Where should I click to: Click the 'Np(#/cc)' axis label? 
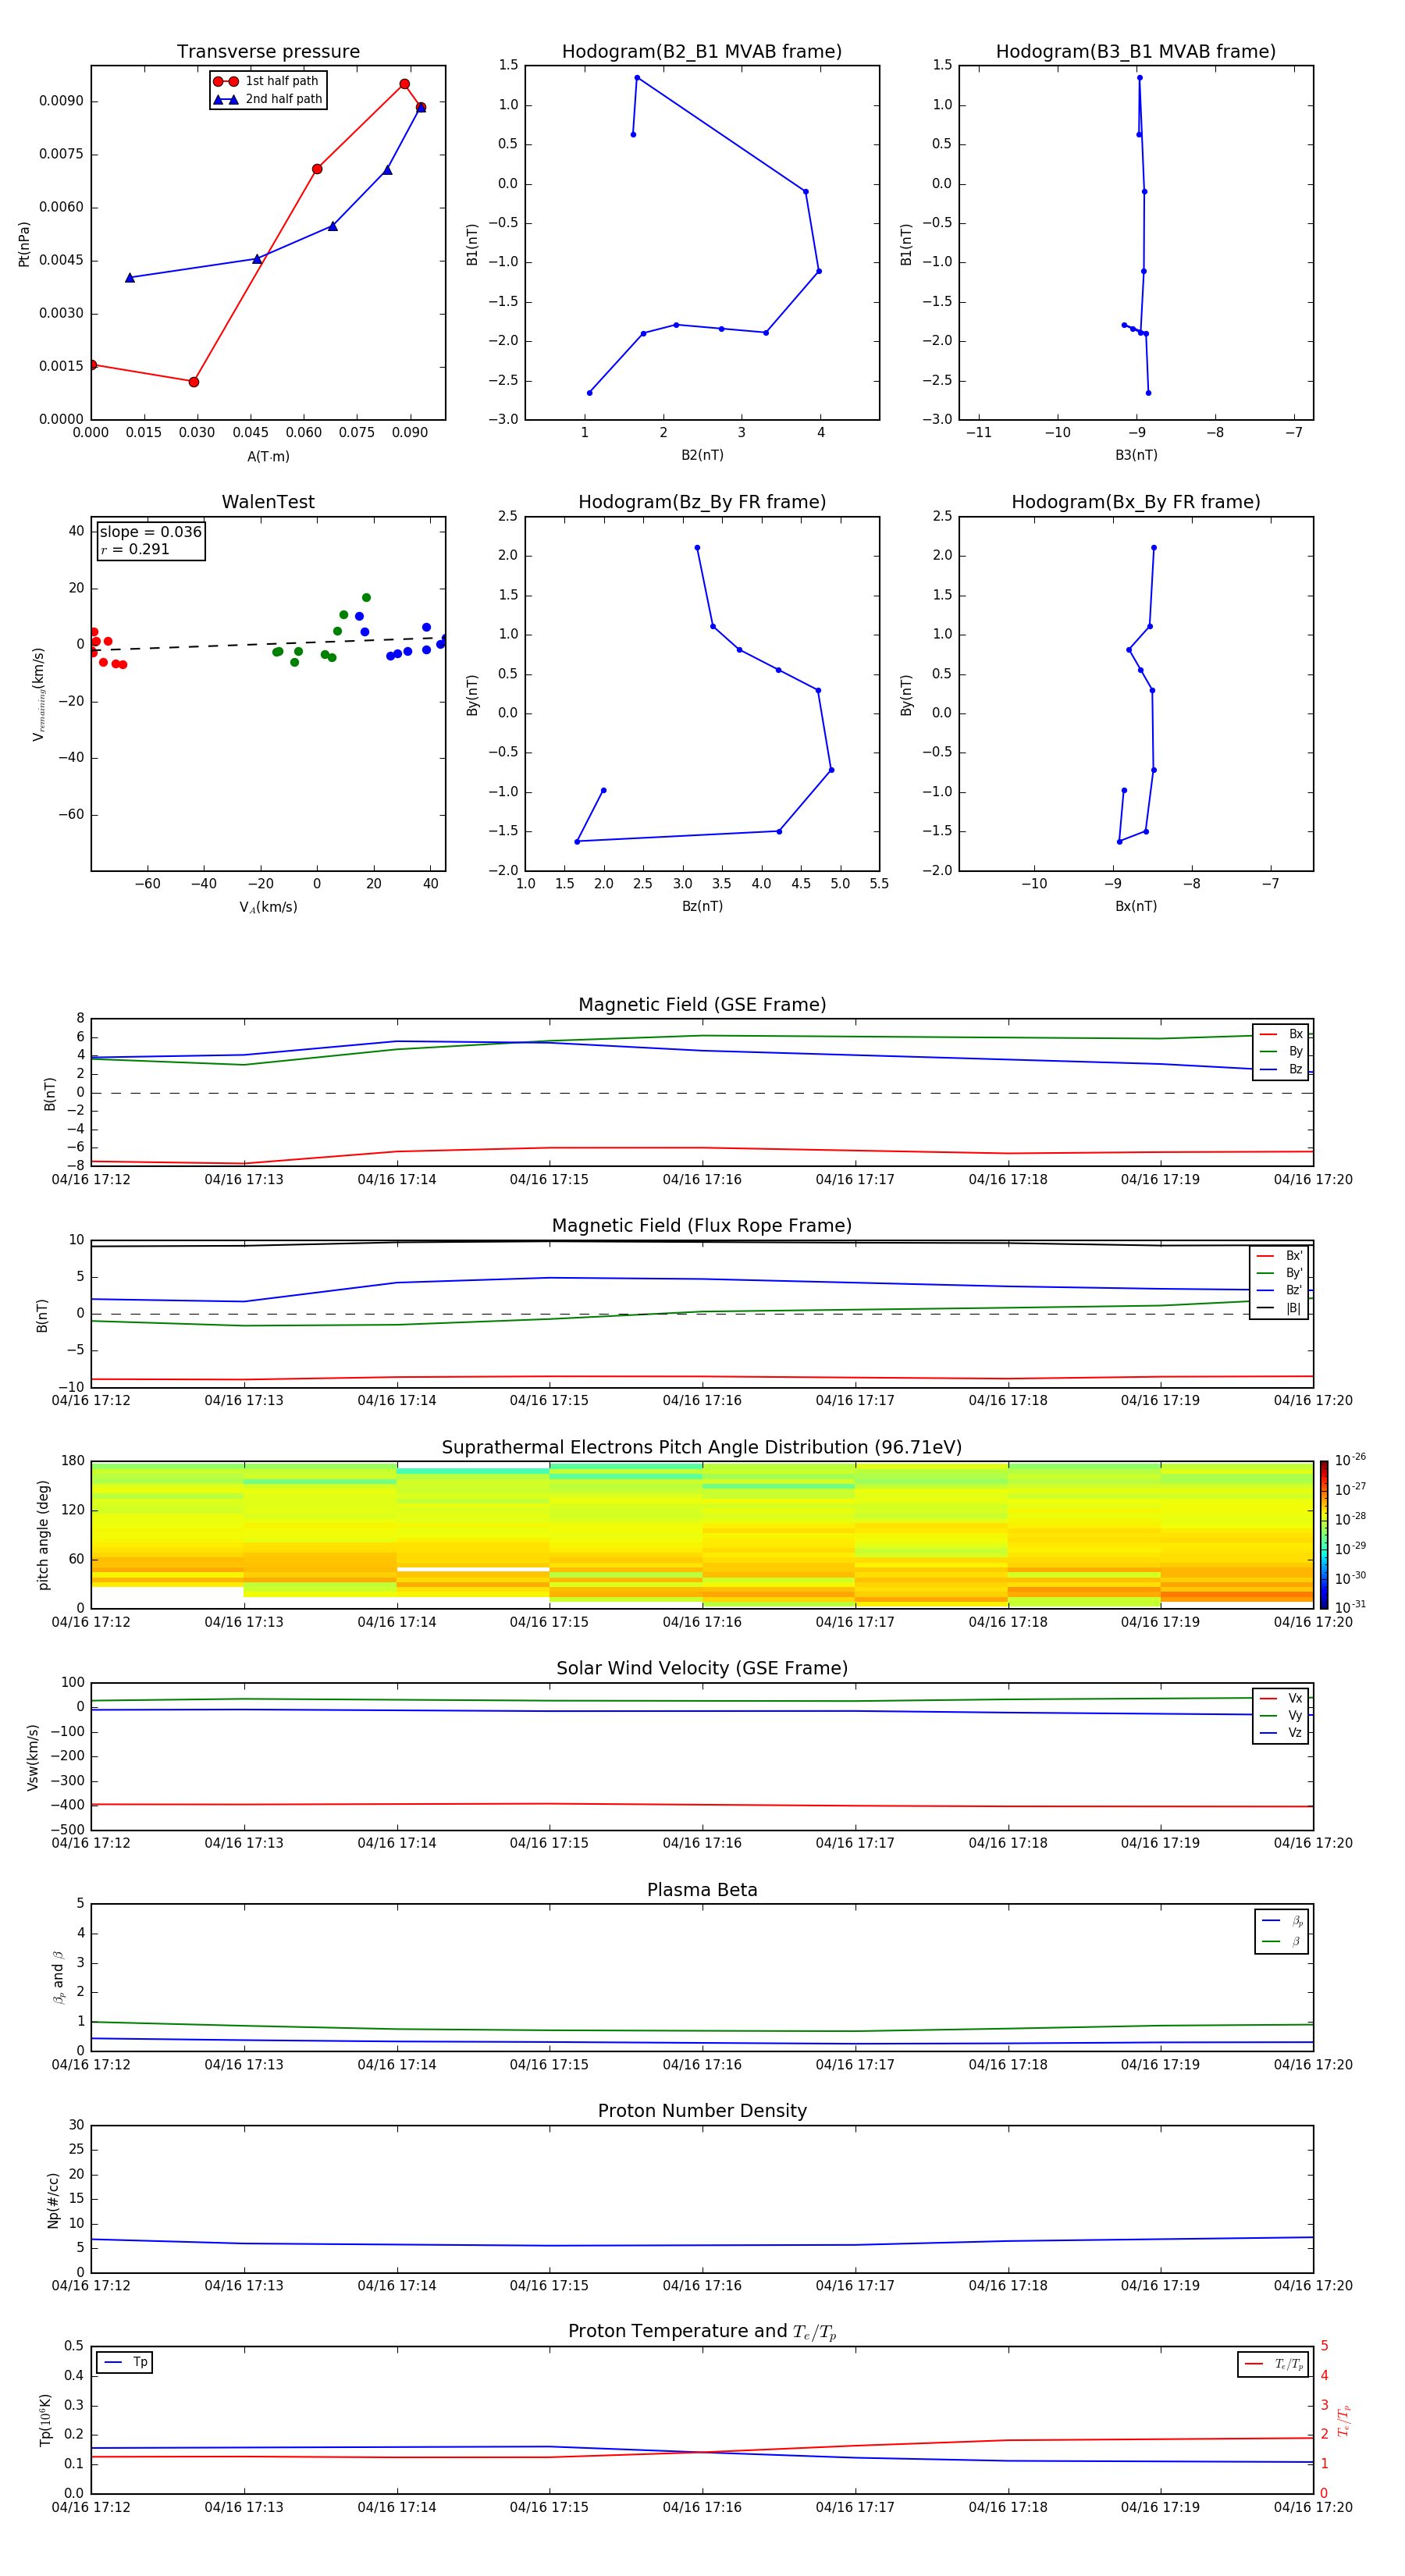click(53, 2200)
